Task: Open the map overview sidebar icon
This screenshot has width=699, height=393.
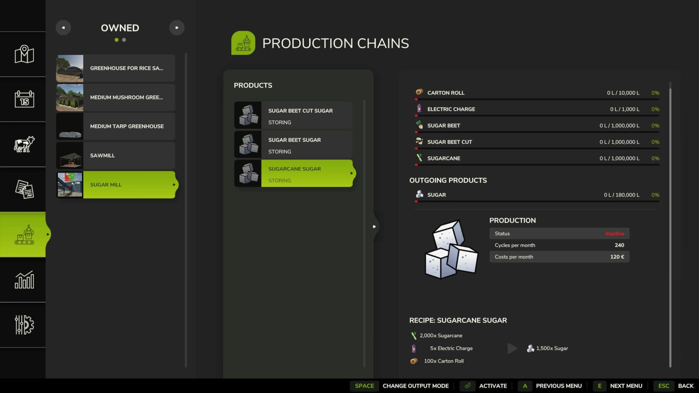Action: pyautogui.click(x=24, y=54)
